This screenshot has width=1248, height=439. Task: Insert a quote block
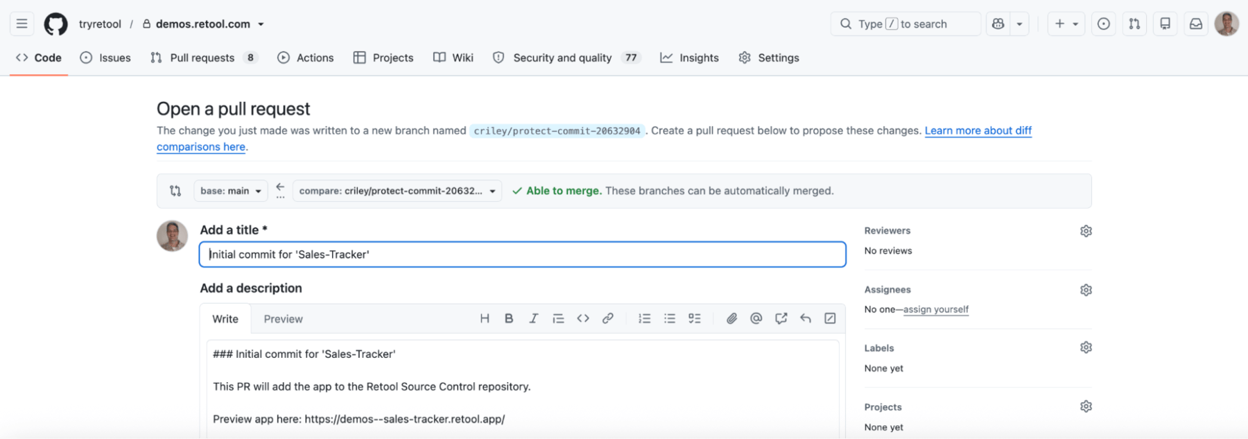pos(558,318)
